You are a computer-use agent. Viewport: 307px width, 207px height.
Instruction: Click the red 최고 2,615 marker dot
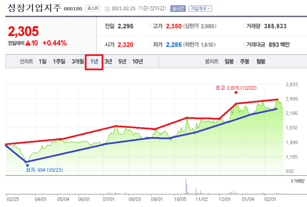(236, 93)
